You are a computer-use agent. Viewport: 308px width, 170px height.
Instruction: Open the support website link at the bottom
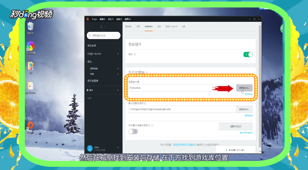pyautogui.click(x=184, y=145)
